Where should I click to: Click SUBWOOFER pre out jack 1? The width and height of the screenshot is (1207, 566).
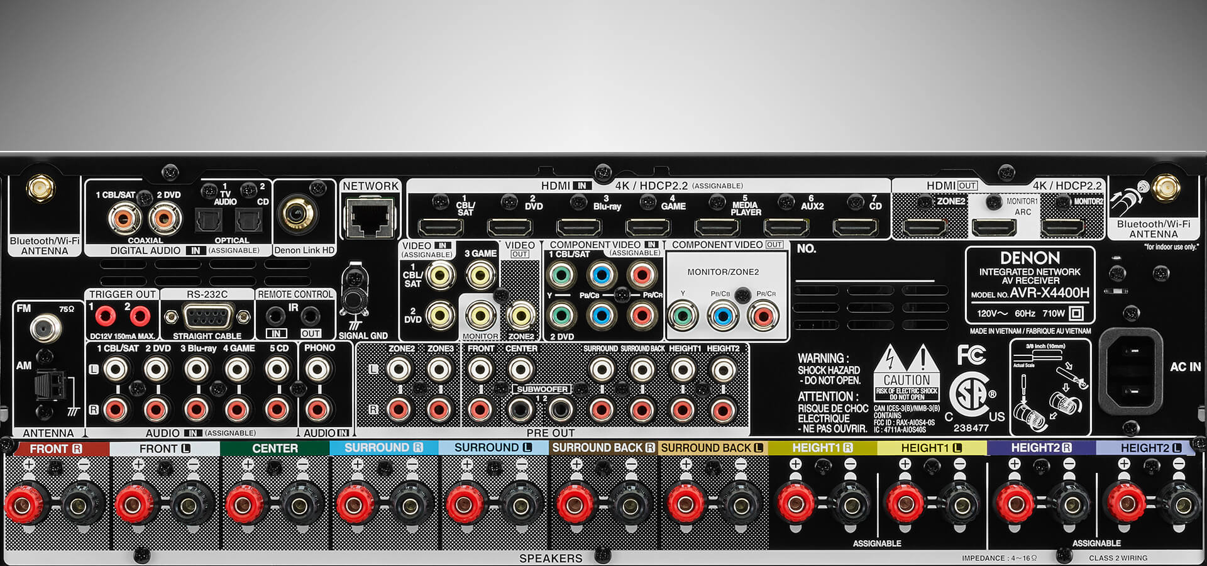pos(520,410)
